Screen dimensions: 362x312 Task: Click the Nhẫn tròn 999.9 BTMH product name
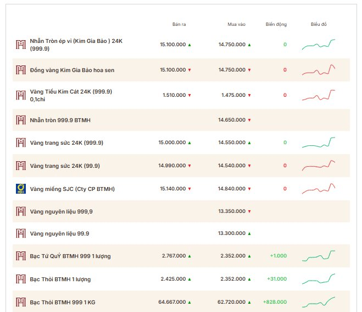pyautogui.click(x=60, y=121)
